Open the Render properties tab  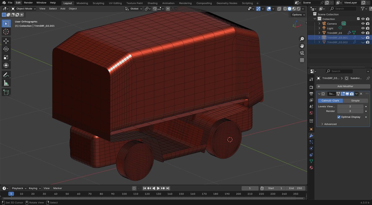tap(311, 87)
